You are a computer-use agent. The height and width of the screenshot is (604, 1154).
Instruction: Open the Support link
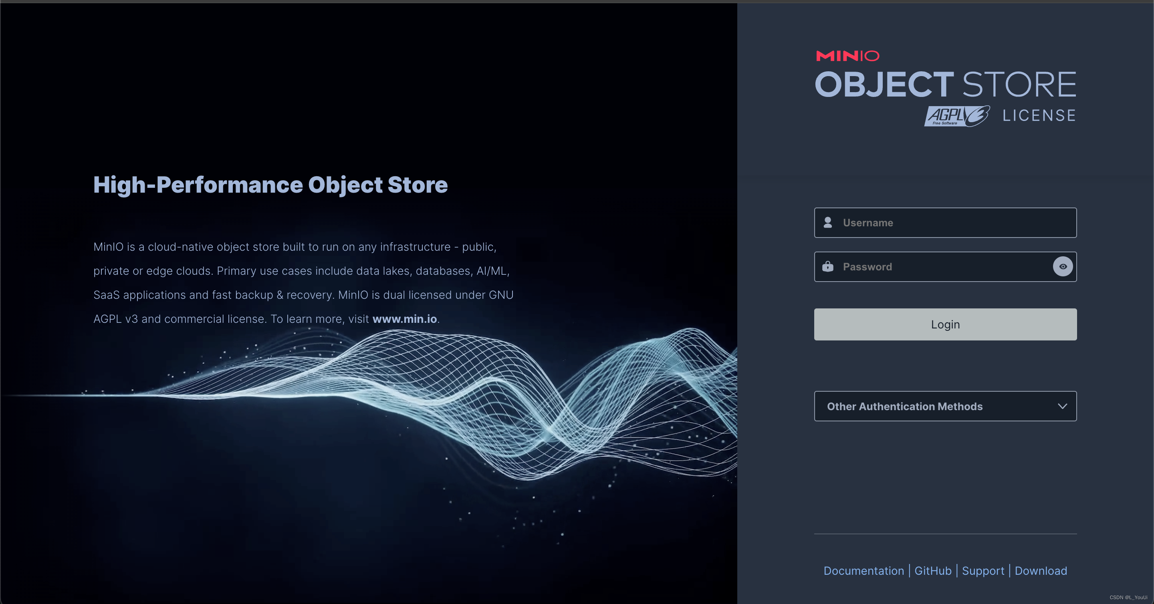coord(983,571)
